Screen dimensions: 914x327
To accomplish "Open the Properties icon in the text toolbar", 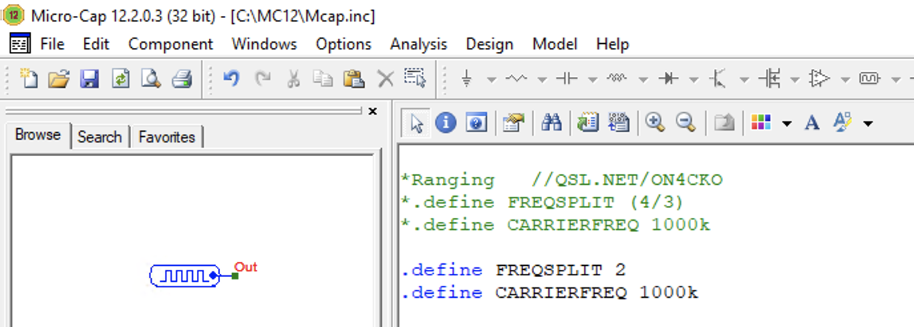I will click(x=514, y=122).
